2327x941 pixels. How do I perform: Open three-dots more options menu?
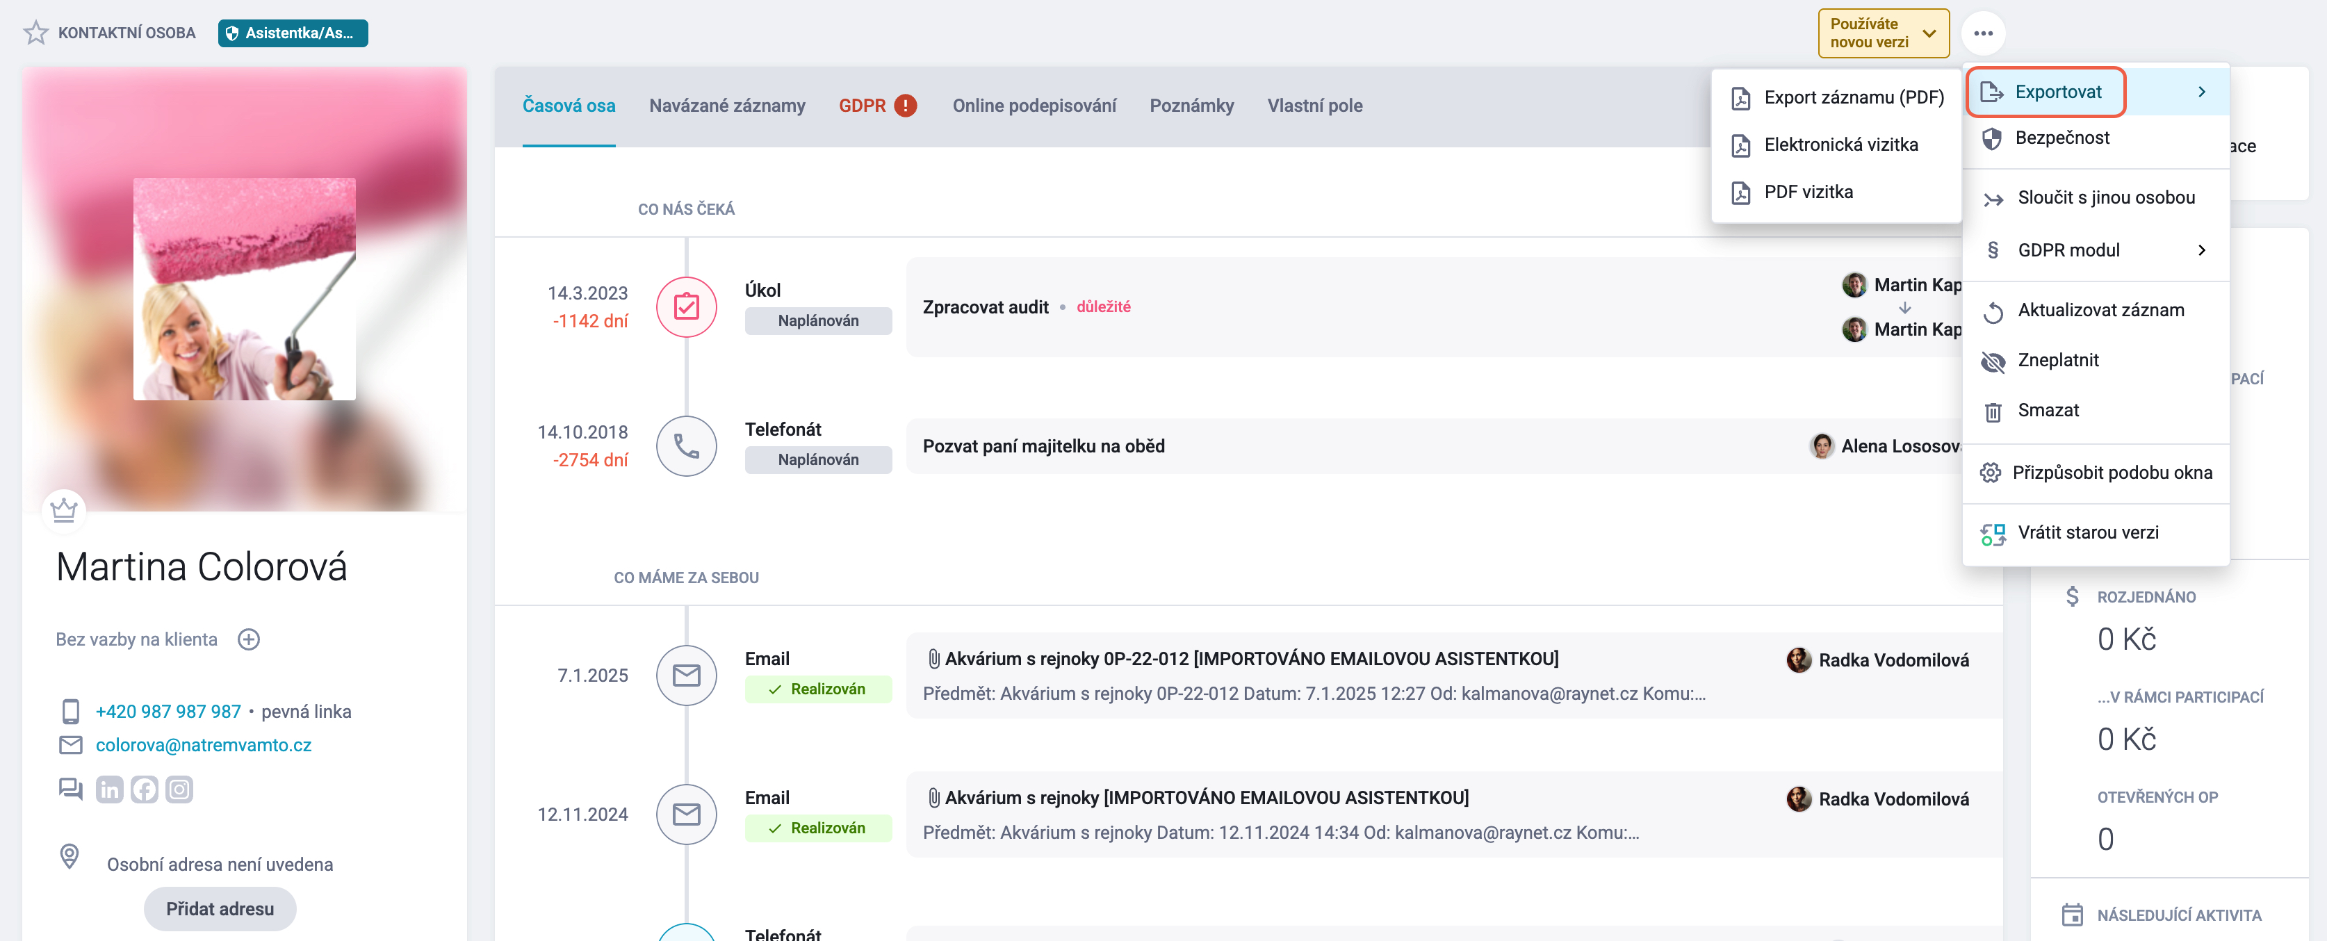tap(1983, 33)
